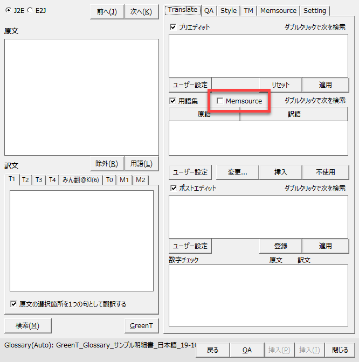The height and width of the screenshot is (362, 359).
Task: Click the 原語 glossary column header
Action: click(x=204, y=114)
